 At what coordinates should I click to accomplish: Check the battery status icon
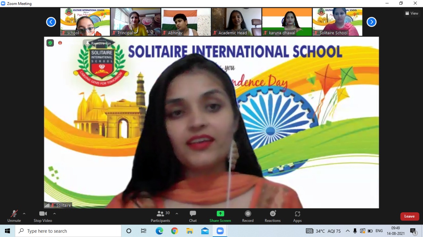tap(370, 231)
